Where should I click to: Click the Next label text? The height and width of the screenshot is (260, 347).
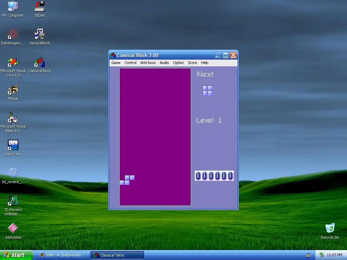[205, 74]
